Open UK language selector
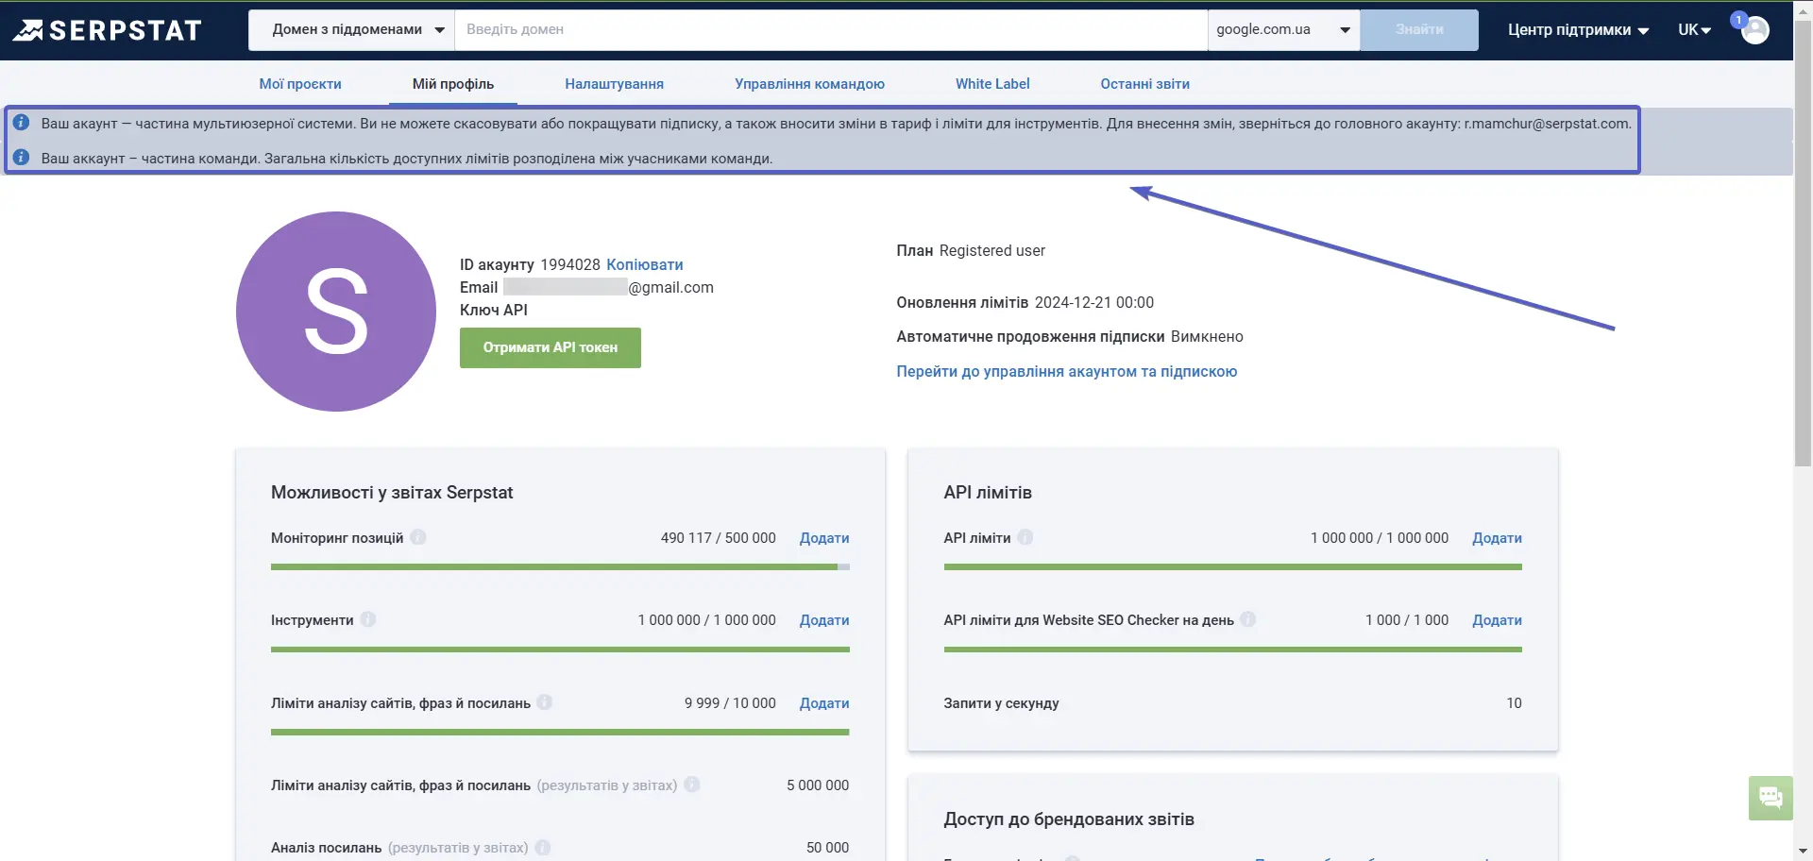 pos(1694,30)
